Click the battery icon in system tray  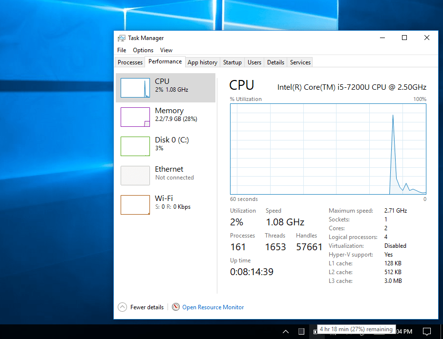[315, 332]
